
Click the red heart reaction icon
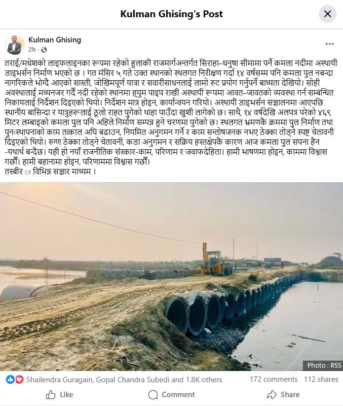(19, 379)
